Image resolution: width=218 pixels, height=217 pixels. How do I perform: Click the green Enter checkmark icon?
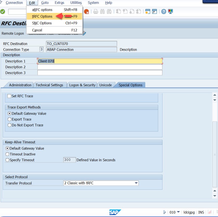click(x=3, y=12)
